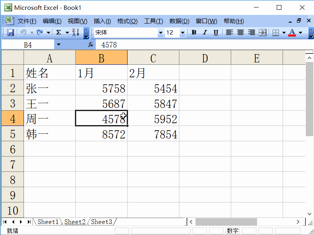Center cell text horizontally
This screenshot has height=235, width=314.
point(241,33)
